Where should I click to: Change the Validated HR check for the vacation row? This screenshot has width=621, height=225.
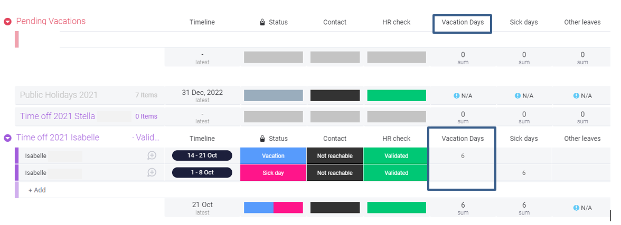[396, 155]
